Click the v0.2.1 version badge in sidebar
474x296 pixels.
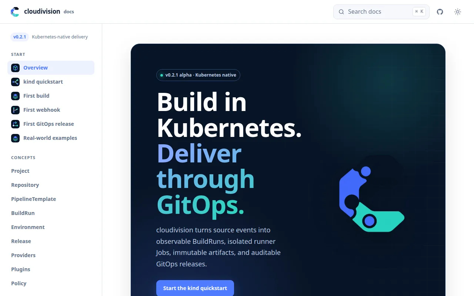[x=20, y=37]
